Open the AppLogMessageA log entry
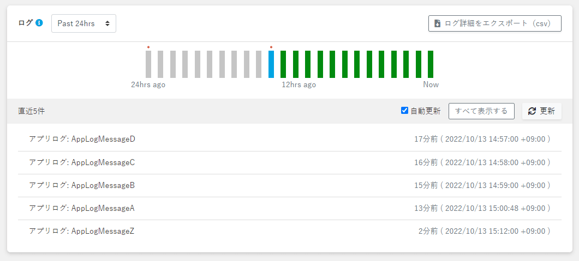The height and width of the screenshot is (261, 579). click(82, 208)
